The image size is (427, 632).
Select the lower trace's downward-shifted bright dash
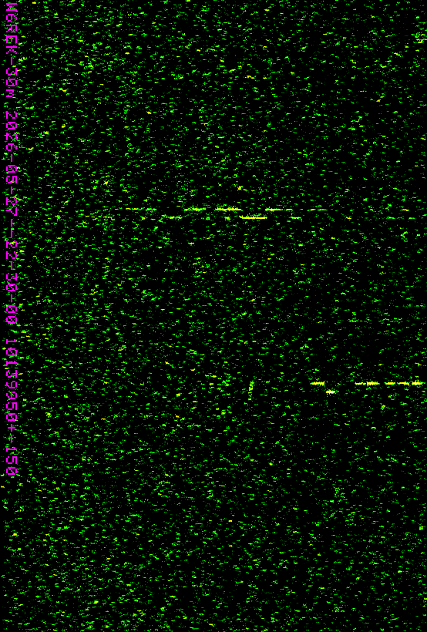331,392
